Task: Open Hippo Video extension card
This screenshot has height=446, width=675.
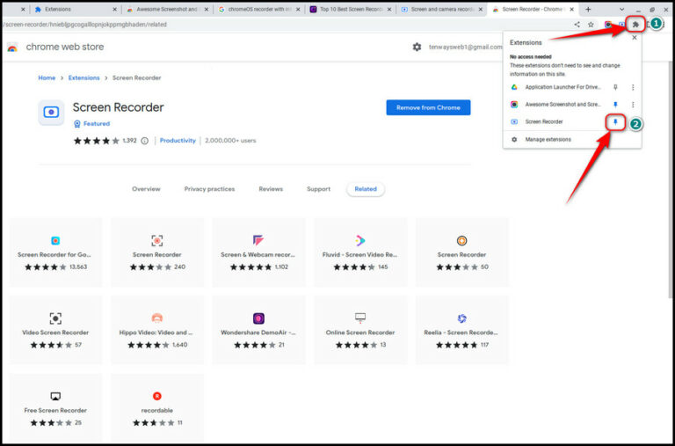Action: [157, 330]
